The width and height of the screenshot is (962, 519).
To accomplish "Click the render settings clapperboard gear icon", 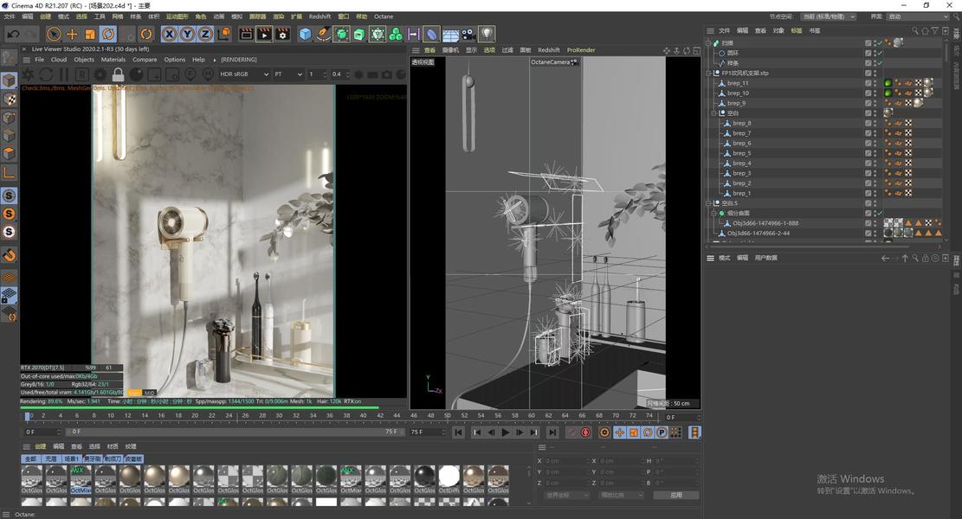I will [x=282, y=35].
